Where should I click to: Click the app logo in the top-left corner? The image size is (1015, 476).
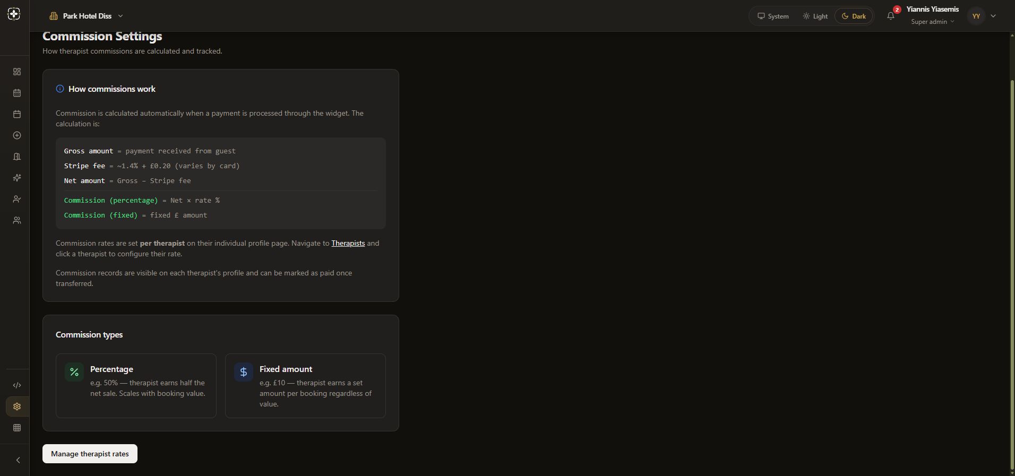(14, 14)
